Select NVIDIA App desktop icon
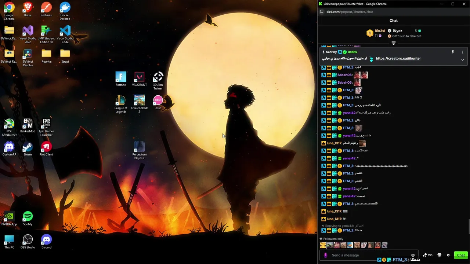 pos(9,219)
